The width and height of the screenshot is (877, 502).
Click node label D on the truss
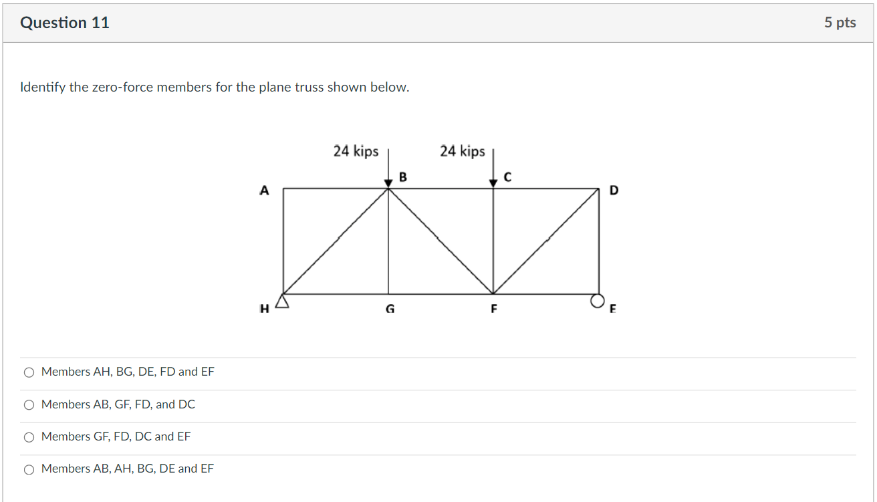tap(614, 191)
